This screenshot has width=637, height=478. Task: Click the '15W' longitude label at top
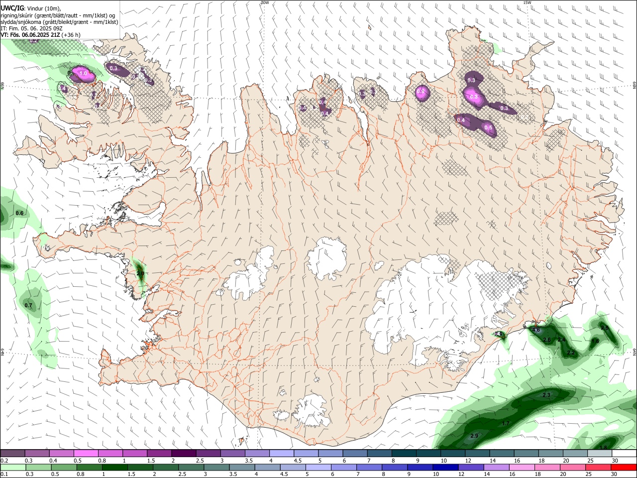(x=527, y=2)
